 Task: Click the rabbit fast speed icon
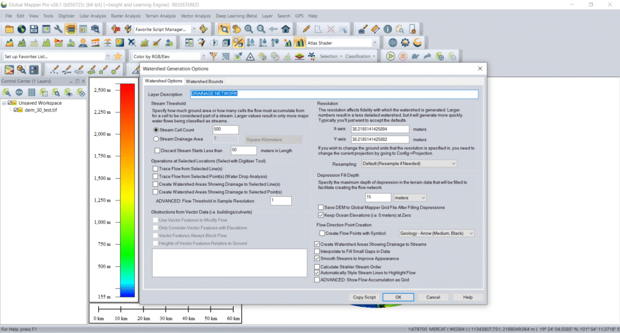click(427, 56)
